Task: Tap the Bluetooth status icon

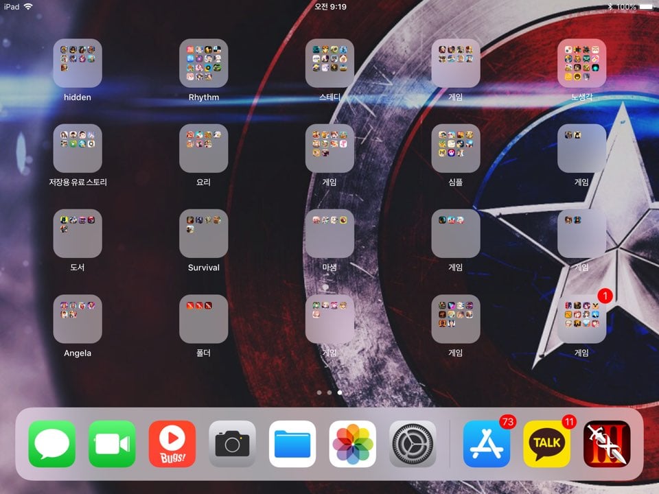Action: [610, 7]
